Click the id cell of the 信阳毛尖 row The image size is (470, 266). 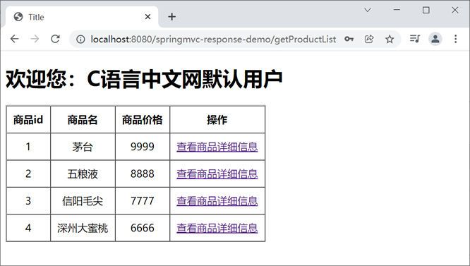click(x=28, y=200)
